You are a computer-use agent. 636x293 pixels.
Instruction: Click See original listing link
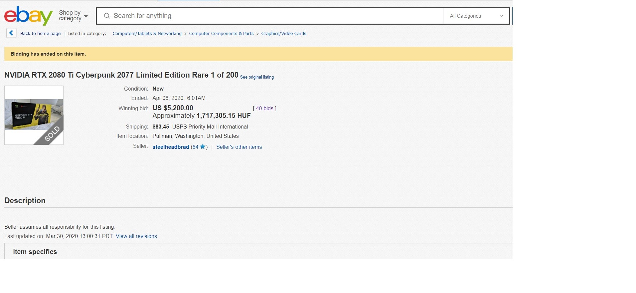(x=257, y=77)
